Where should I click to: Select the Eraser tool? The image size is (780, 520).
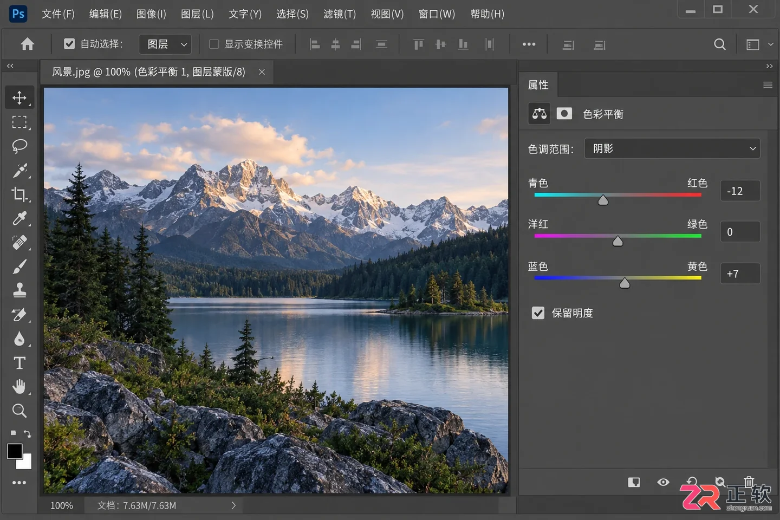(19, 315)
